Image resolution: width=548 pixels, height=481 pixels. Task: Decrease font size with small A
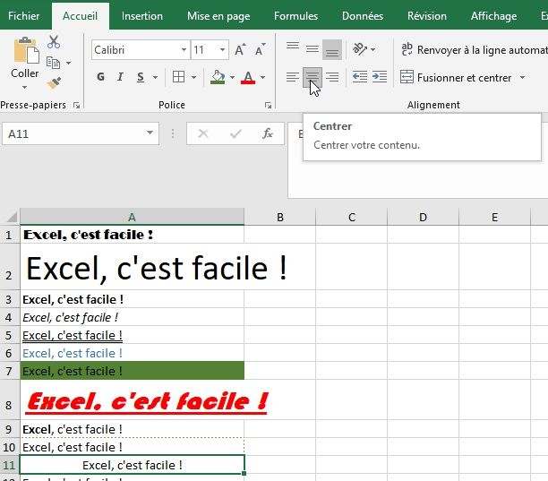click(260, 50)
